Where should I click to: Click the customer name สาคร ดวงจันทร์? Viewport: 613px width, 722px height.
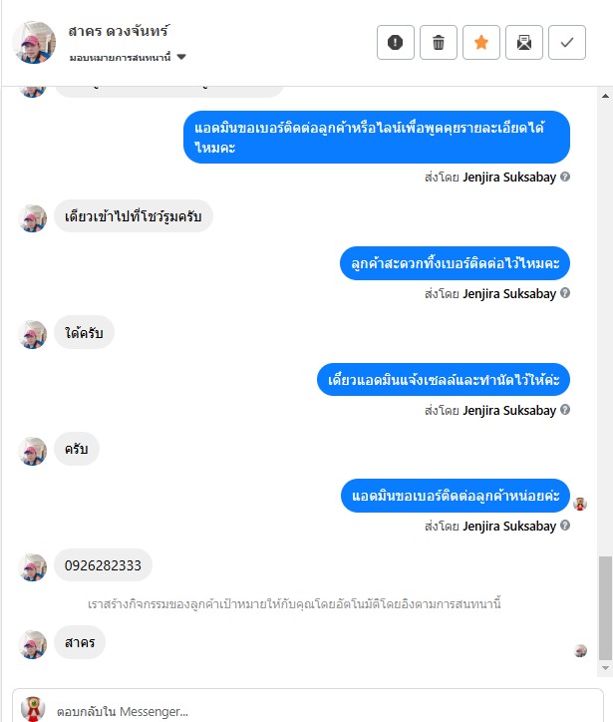point(119,31)
